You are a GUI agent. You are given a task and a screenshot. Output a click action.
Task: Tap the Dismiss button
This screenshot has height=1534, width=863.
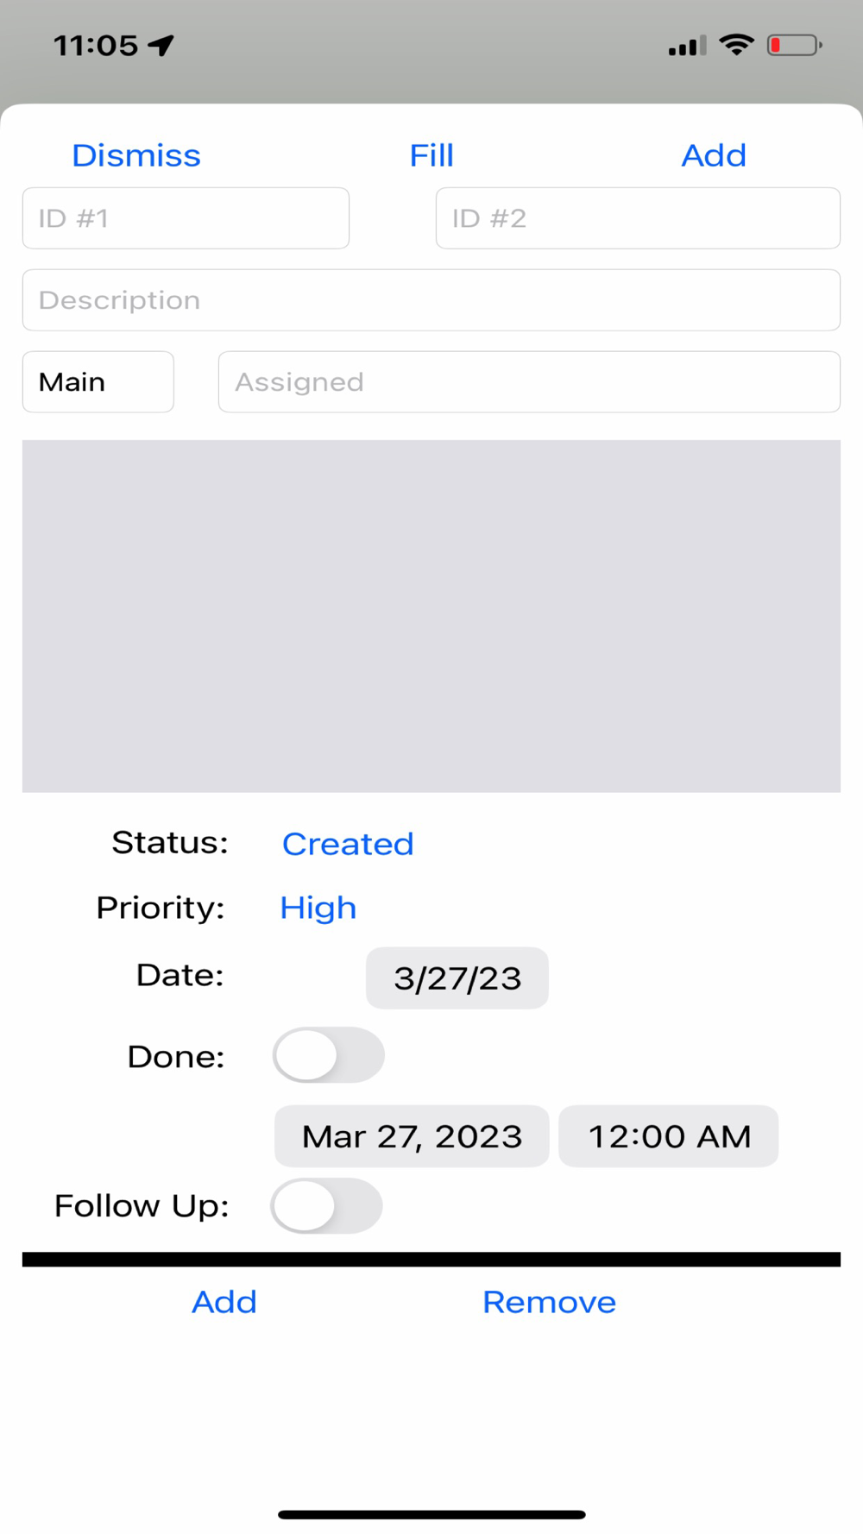[x=136, y=155]
